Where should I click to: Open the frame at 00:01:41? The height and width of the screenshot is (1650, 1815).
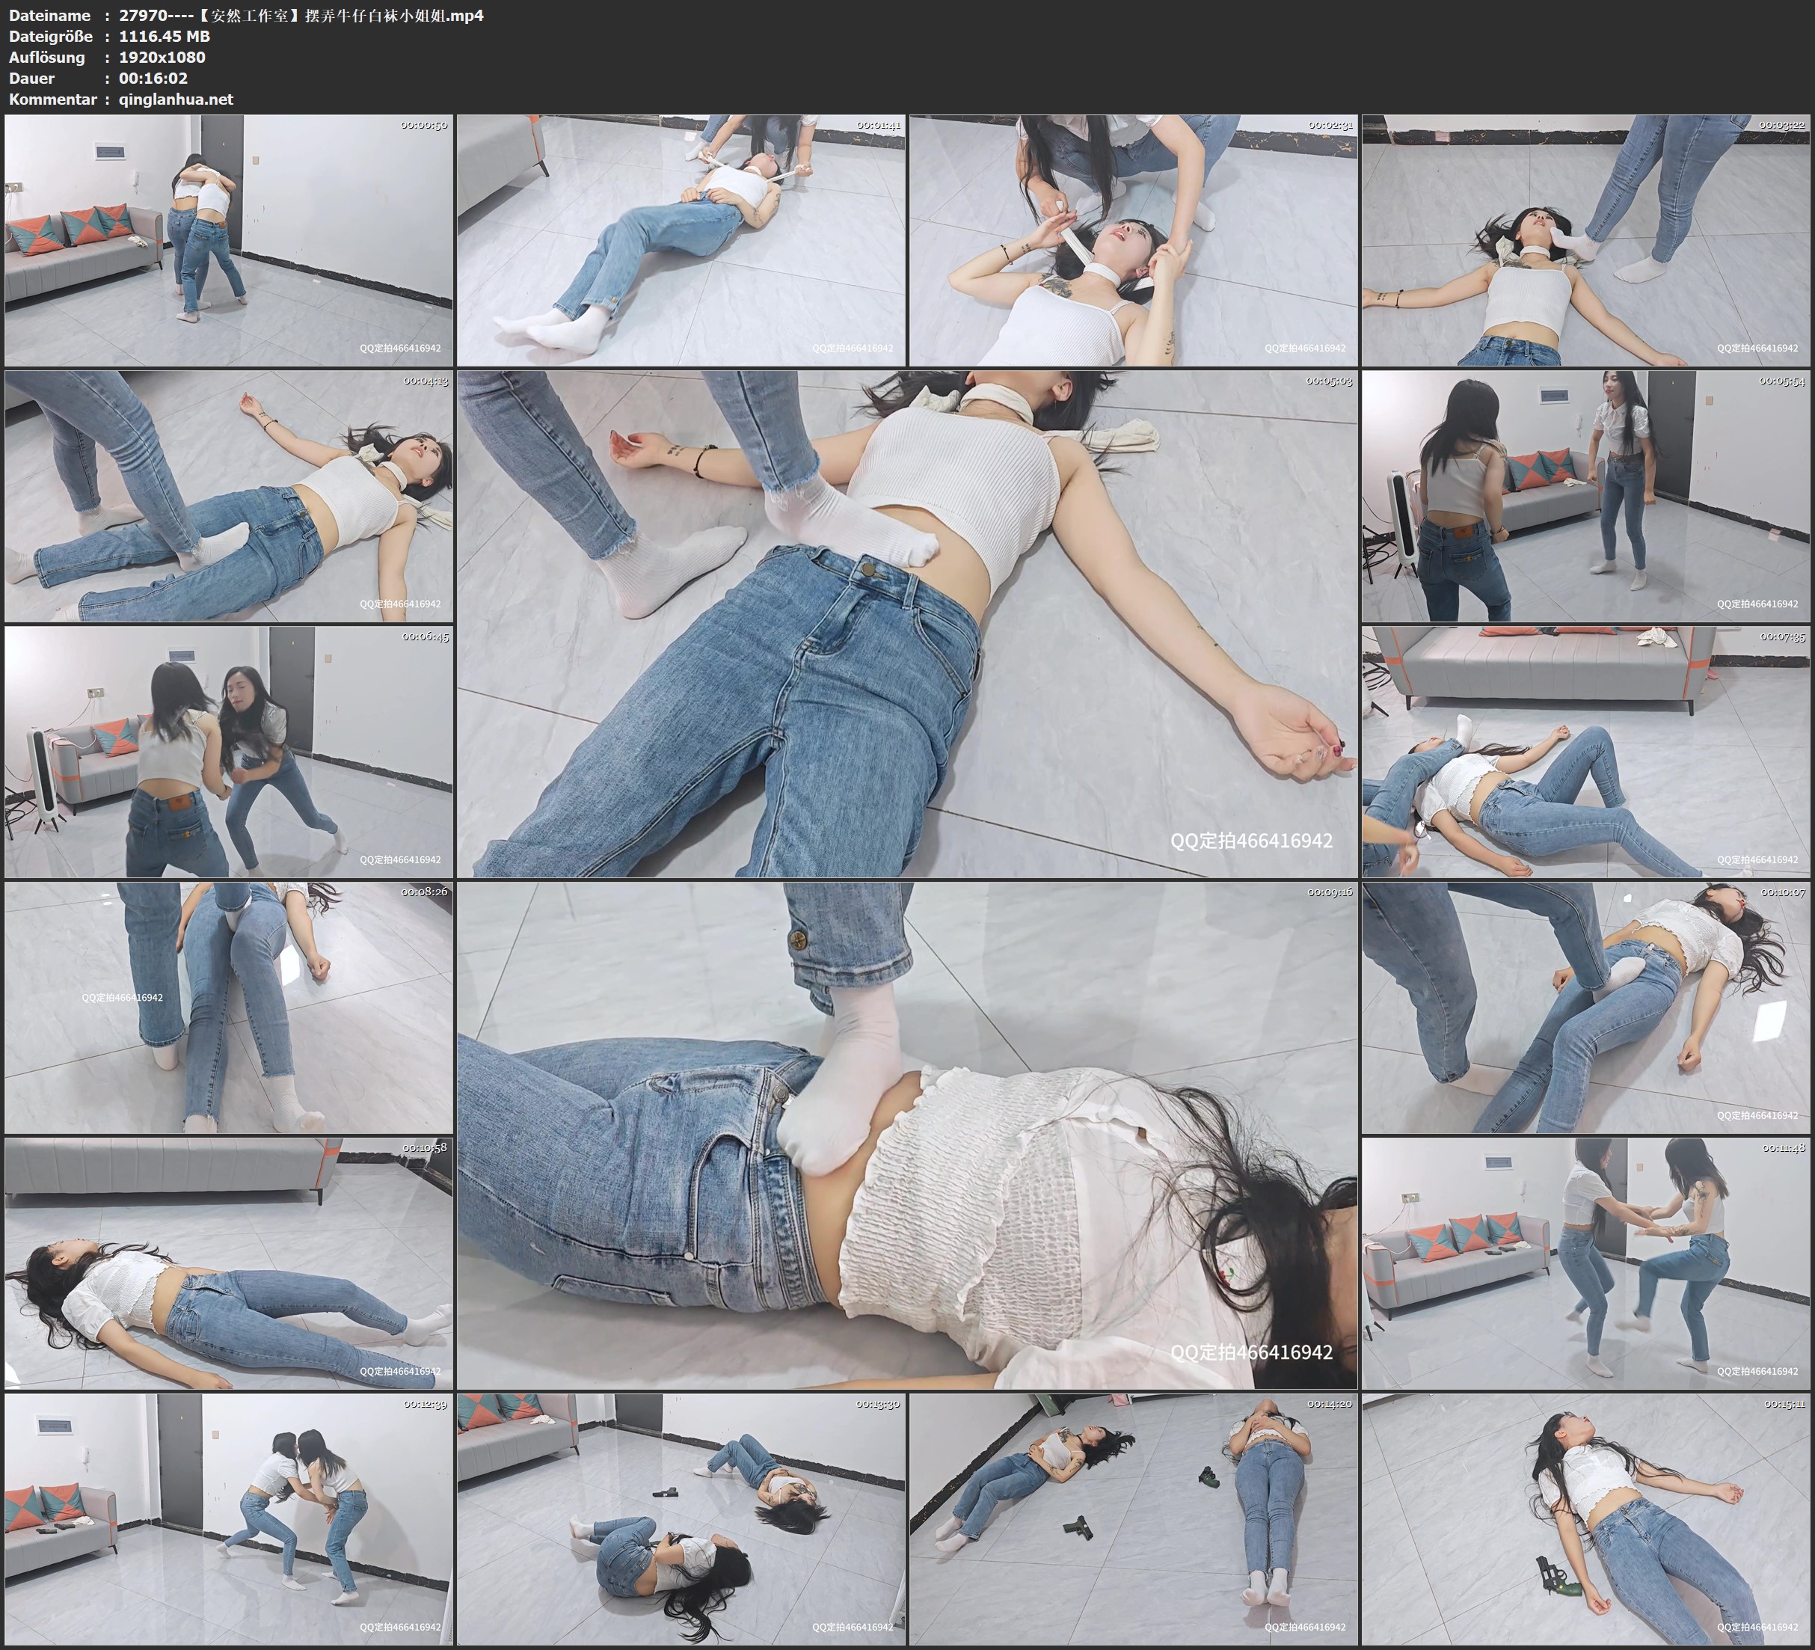(681, 241)
